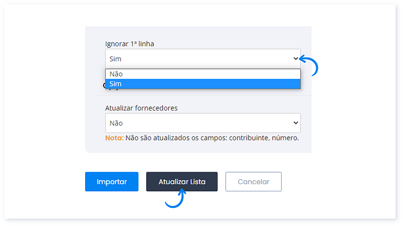Click curved blue arrow pointing at dropdown chevron
The image size is (403, 226).
tap(311, 65)
